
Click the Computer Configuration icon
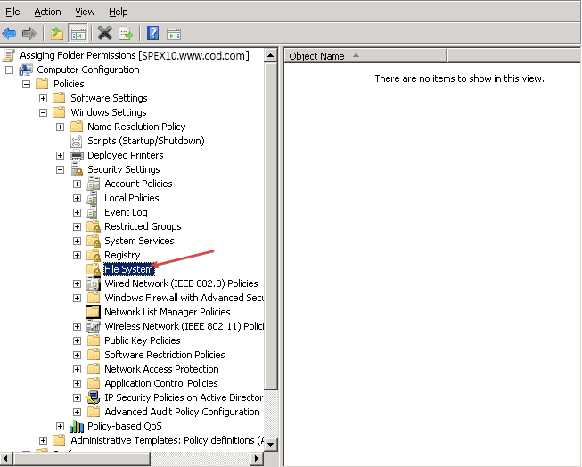click(x=26, y=70)
